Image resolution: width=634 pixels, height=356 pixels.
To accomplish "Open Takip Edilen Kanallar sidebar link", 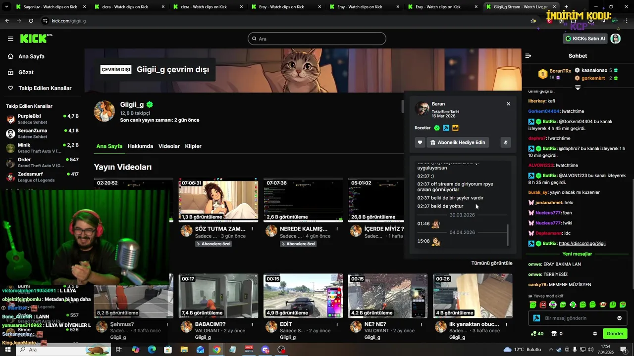I will pyautogui.click(x=45, y=88).
